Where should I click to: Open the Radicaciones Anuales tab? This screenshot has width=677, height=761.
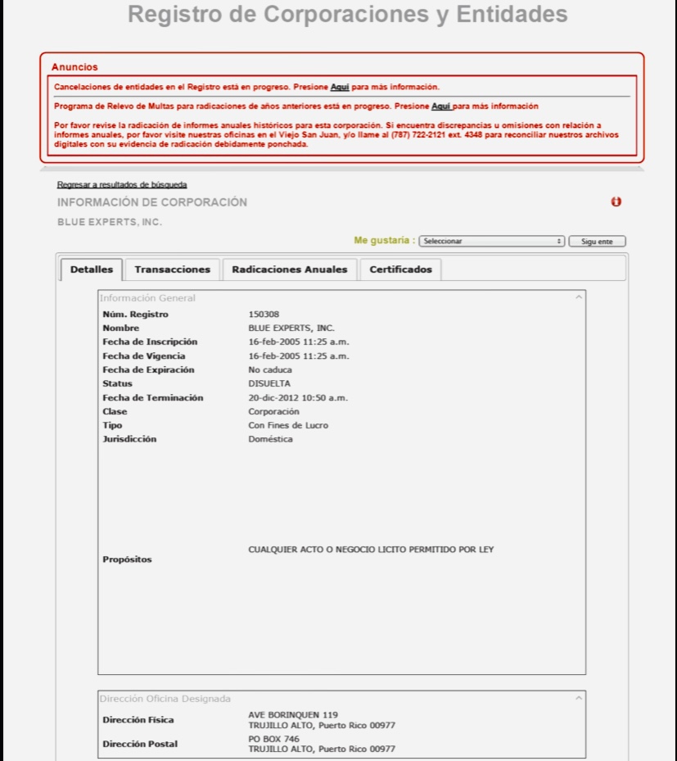coord(290,270)
